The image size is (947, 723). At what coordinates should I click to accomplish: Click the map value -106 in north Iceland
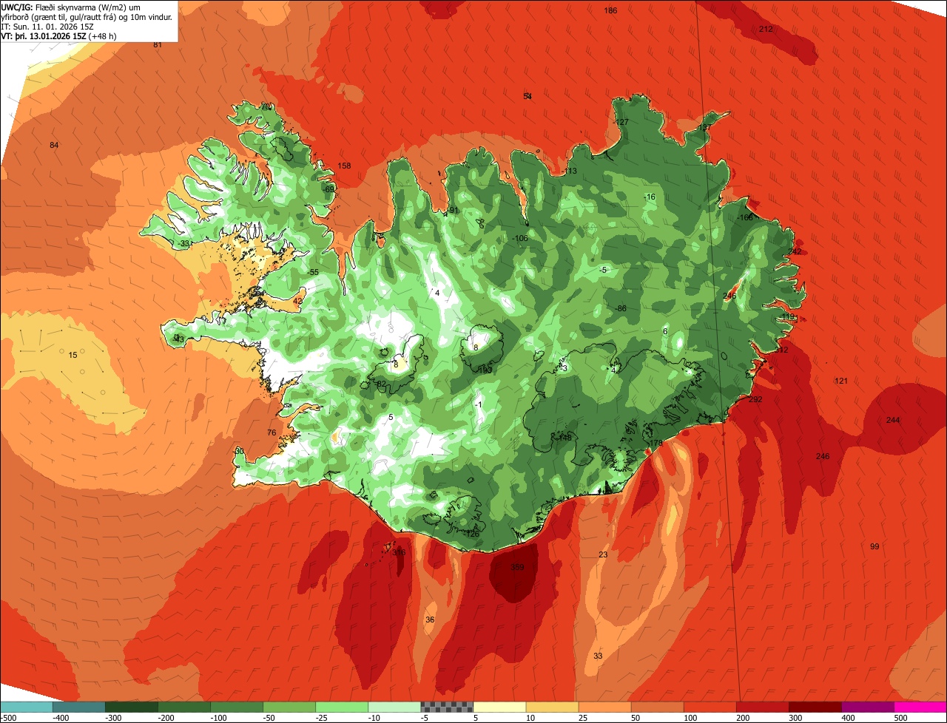click(520, 238)
